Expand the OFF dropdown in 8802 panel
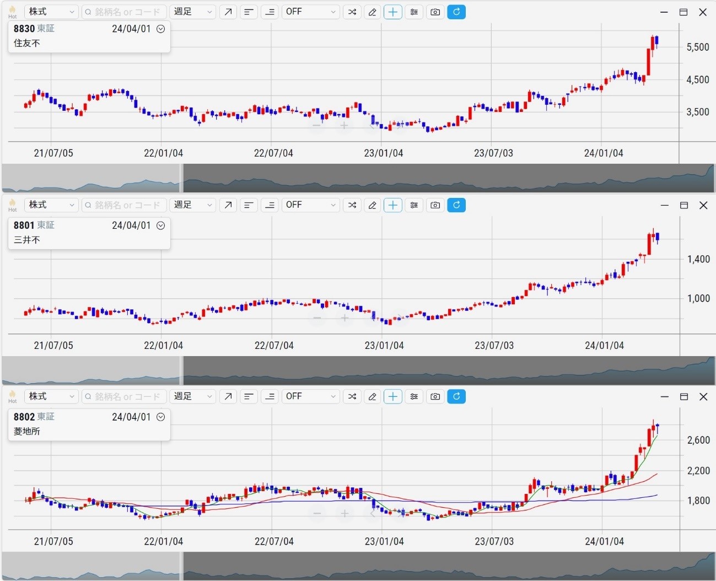Viewport: 716px width, 581px height. click(310, 396)
